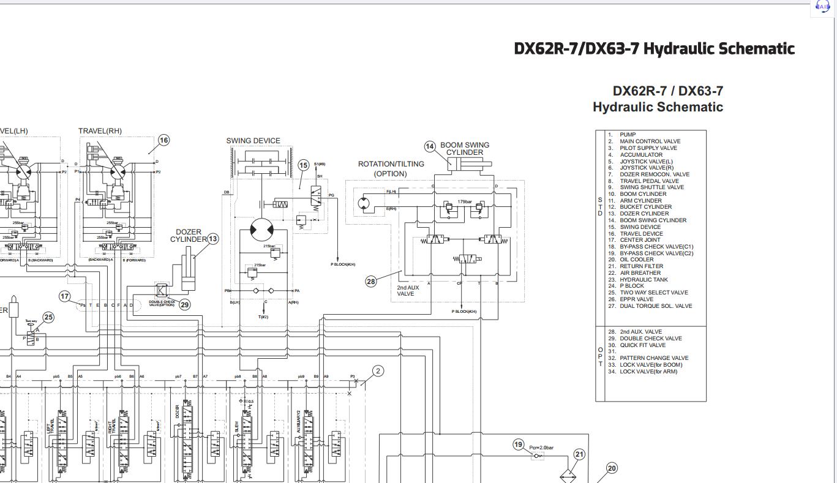
Task: Click the "SWING DEVICE" diagram label
Action: [253, 141]
